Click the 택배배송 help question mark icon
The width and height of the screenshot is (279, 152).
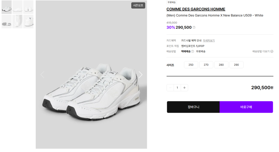(x=193, y=52)
